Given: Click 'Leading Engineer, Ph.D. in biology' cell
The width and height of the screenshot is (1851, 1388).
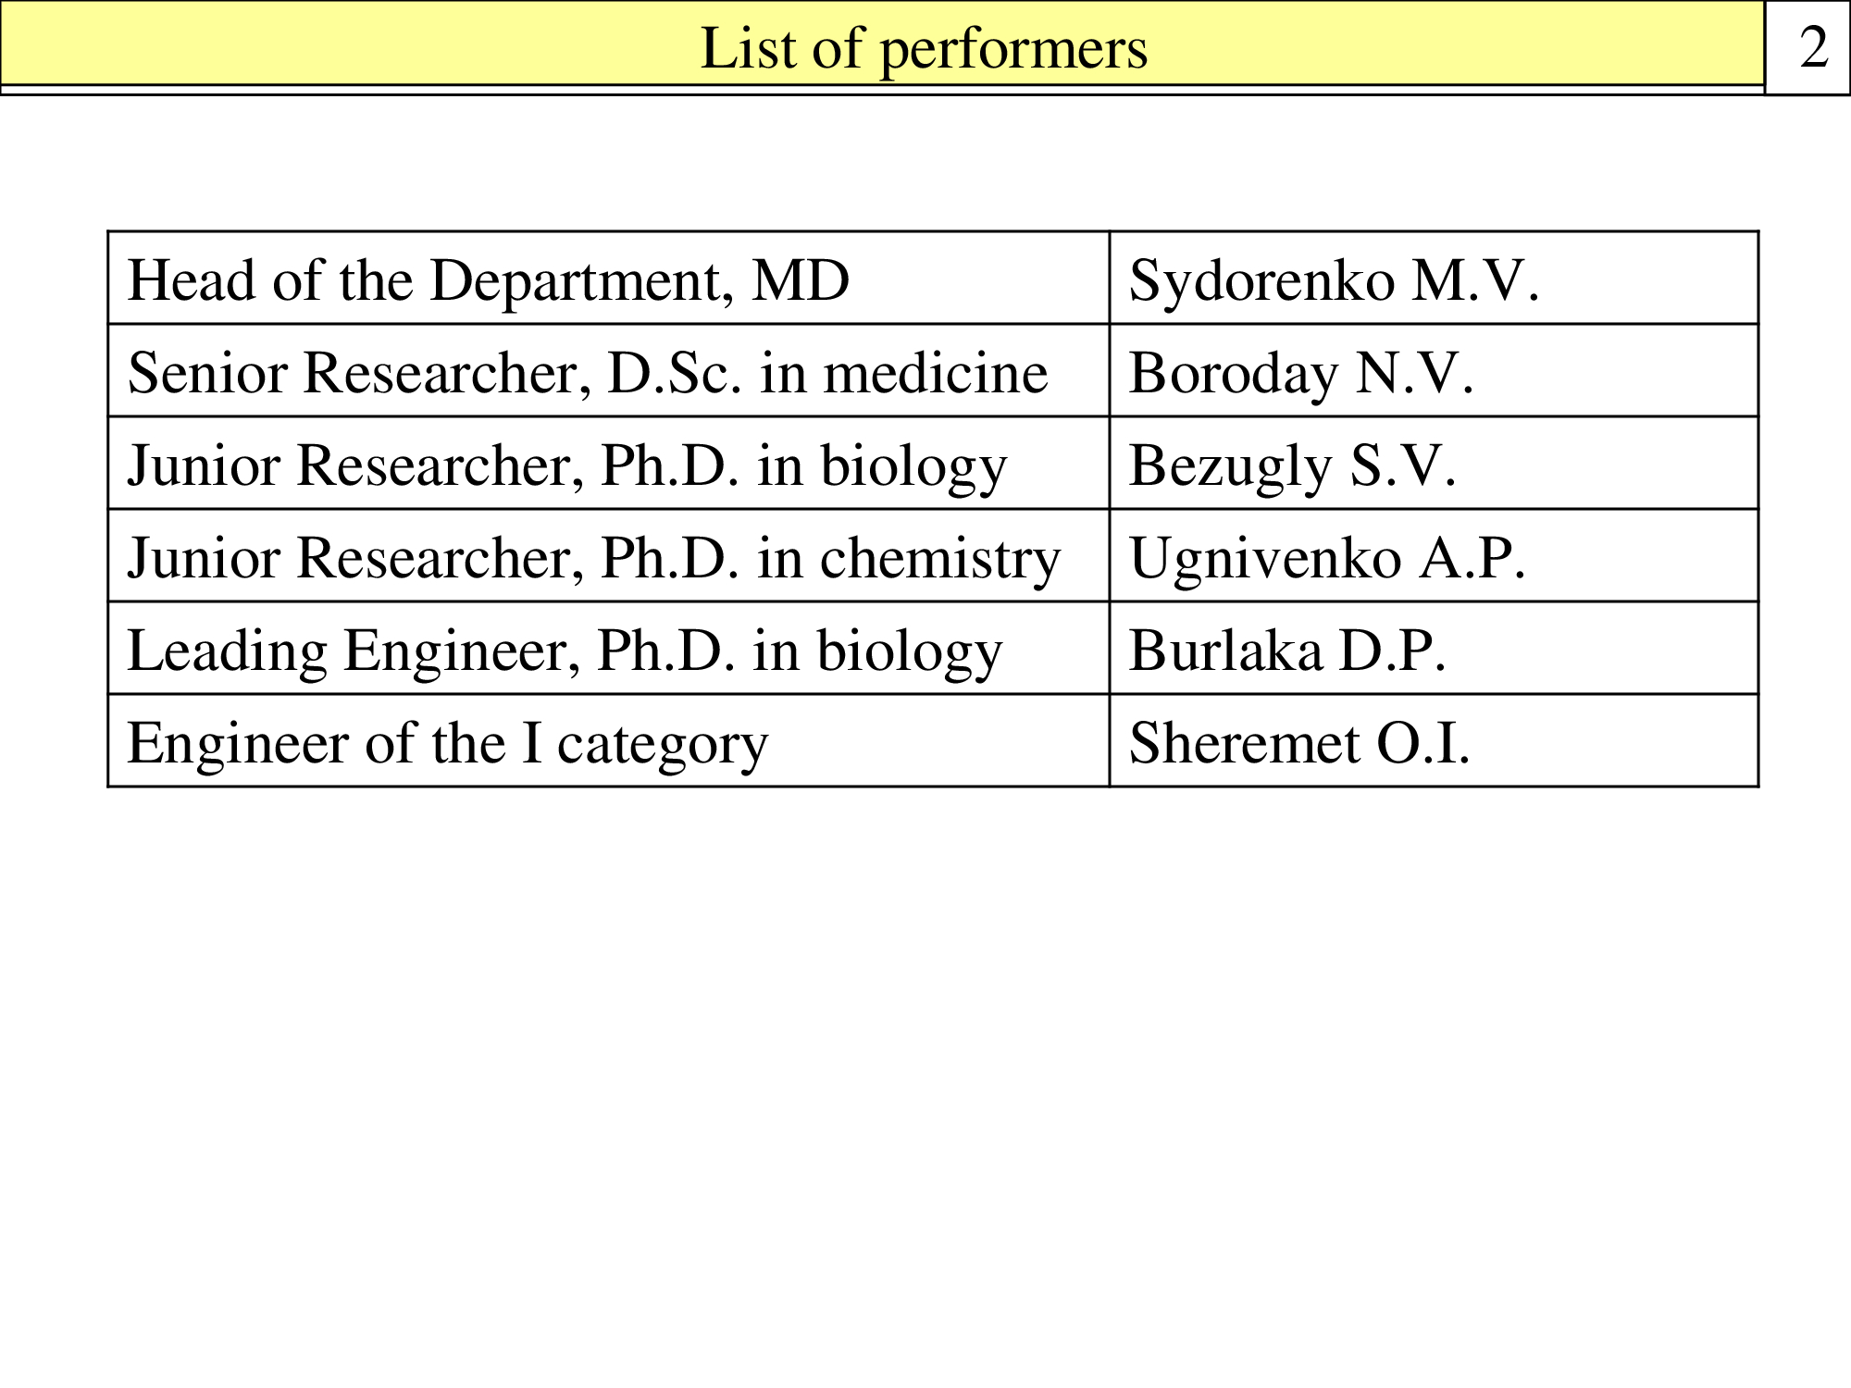Looking at the screenshot, I should coord(609,648).
